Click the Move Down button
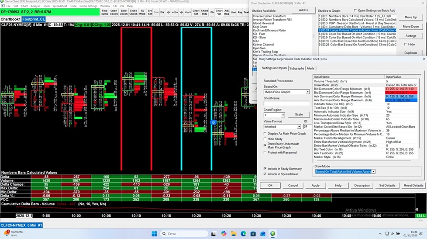Viewport: 427px width, 239px height. 411,27
